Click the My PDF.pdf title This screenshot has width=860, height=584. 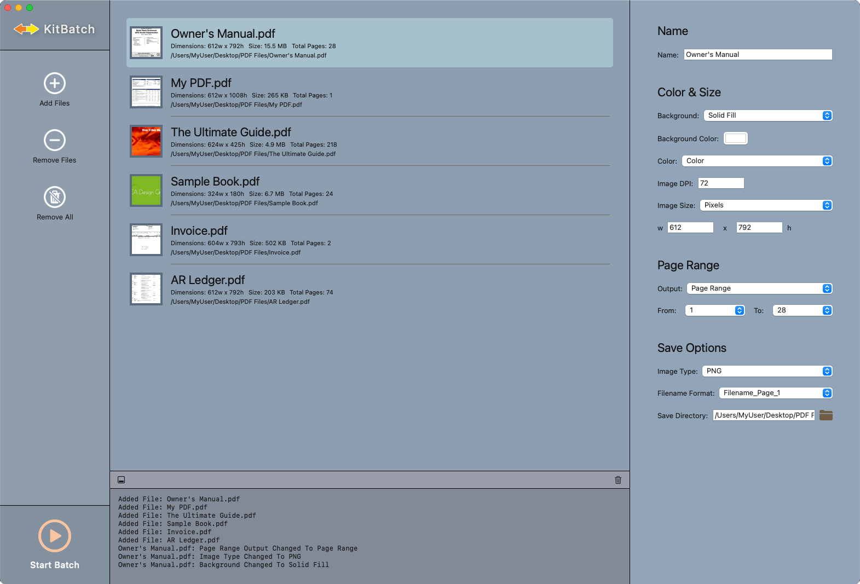tap(201, 83)
